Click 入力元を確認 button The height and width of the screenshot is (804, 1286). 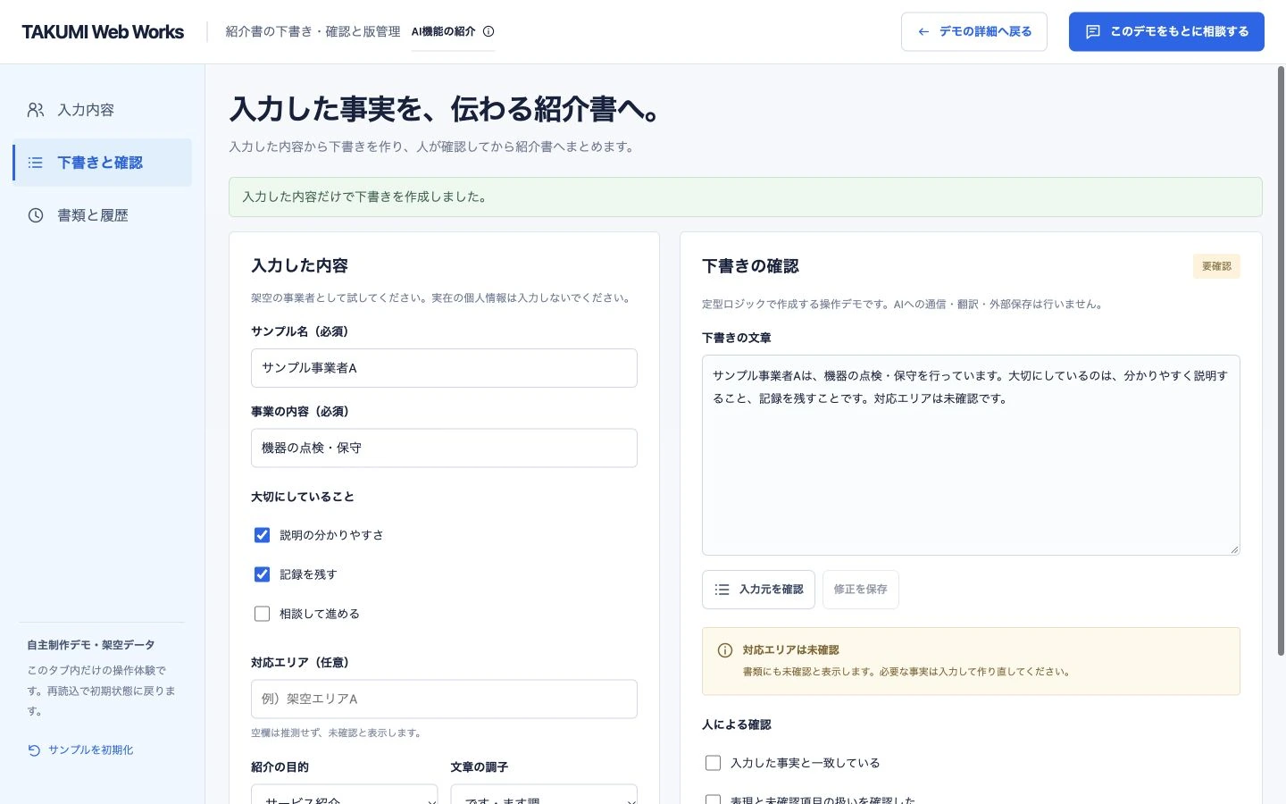coord(758,590)
